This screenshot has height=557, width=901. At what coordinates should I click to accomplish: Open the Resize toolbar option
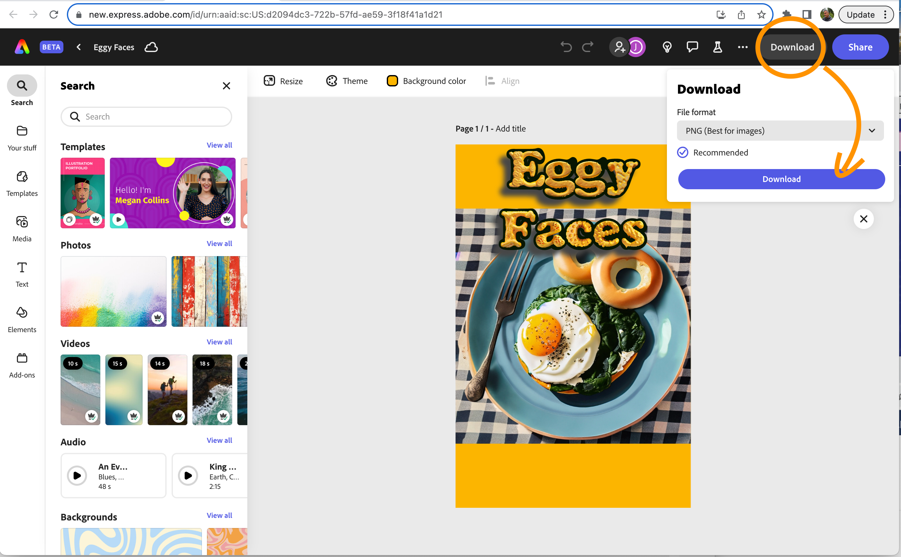(x=283, y=81)
